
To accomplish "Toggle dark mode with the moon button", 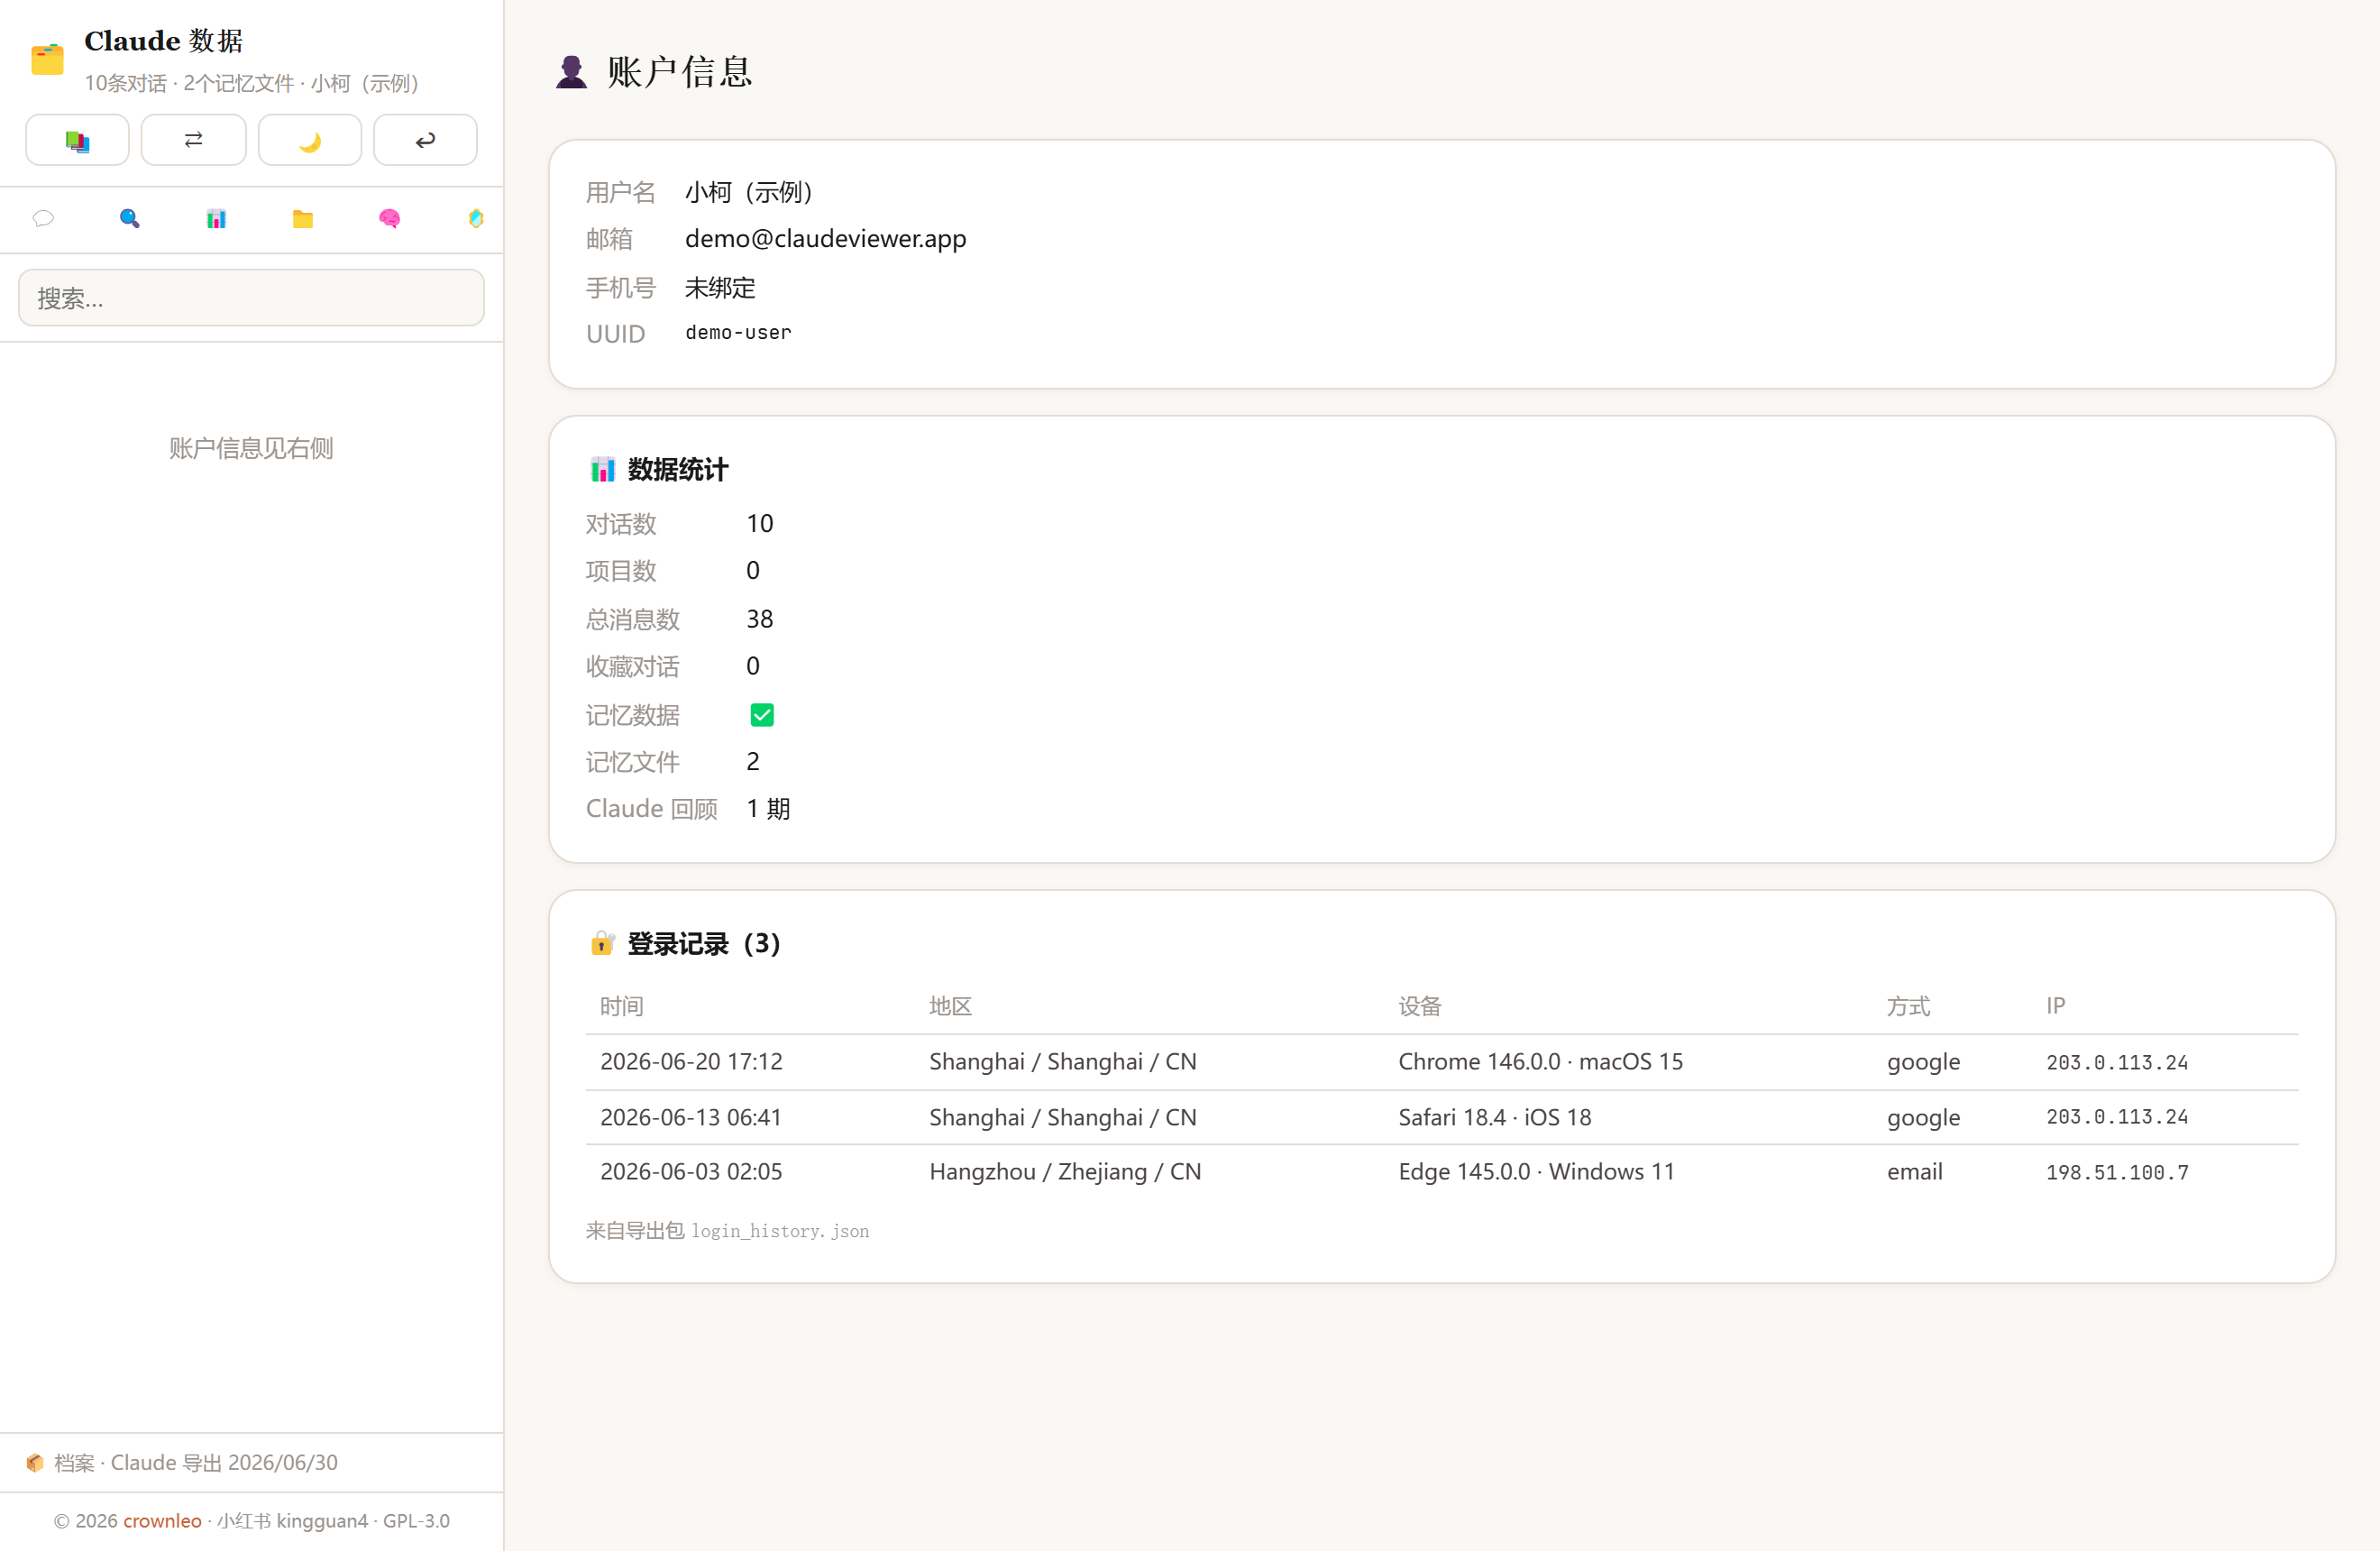I will click(x=310, y=140).
